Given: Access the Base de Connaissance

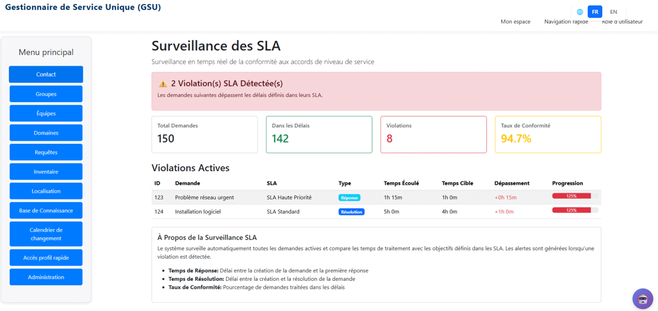Looking at the screenshot, I should tap(45, 210).
